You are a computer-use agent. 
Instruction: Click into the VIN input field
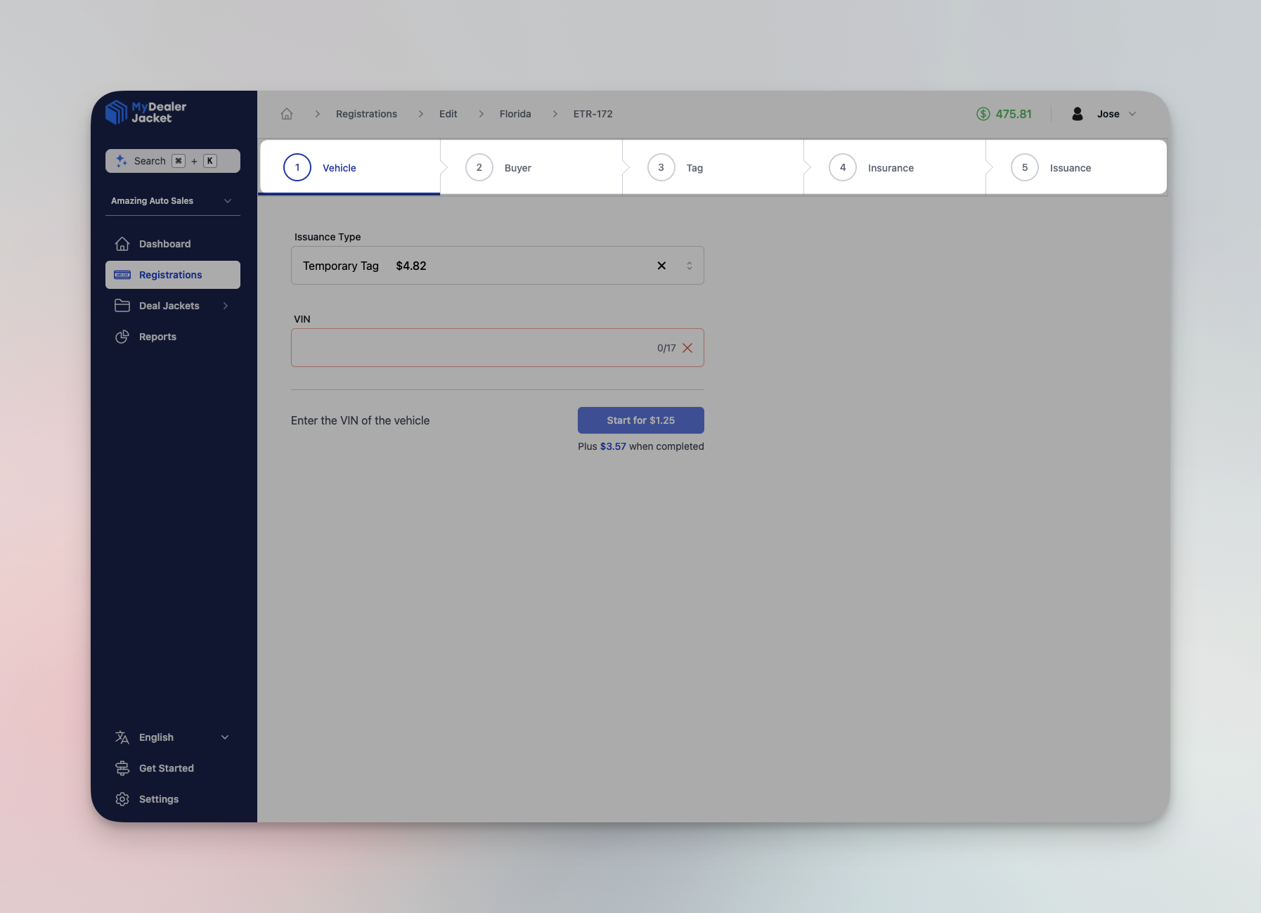[471, 348]
